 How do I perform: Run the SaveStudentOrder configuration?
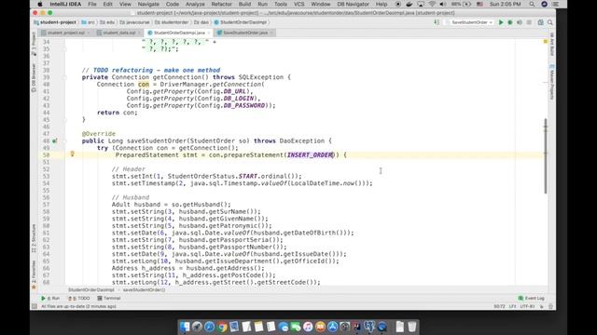coord(501,22)
